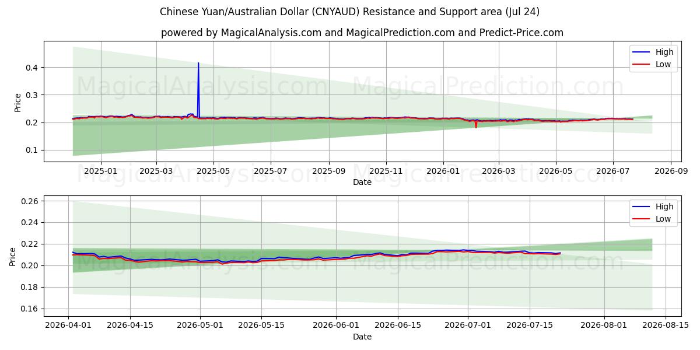Click the '2025-01' tick label in top chart
This screenshot has height=350, width=700.
click(x=101, y=171)
